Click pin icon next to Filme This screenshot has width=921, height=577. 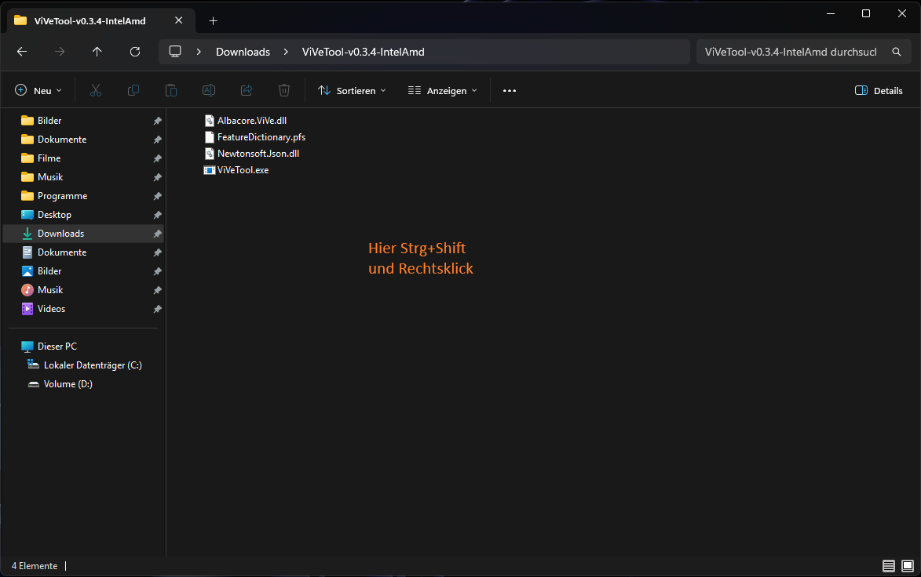[157, 158]
